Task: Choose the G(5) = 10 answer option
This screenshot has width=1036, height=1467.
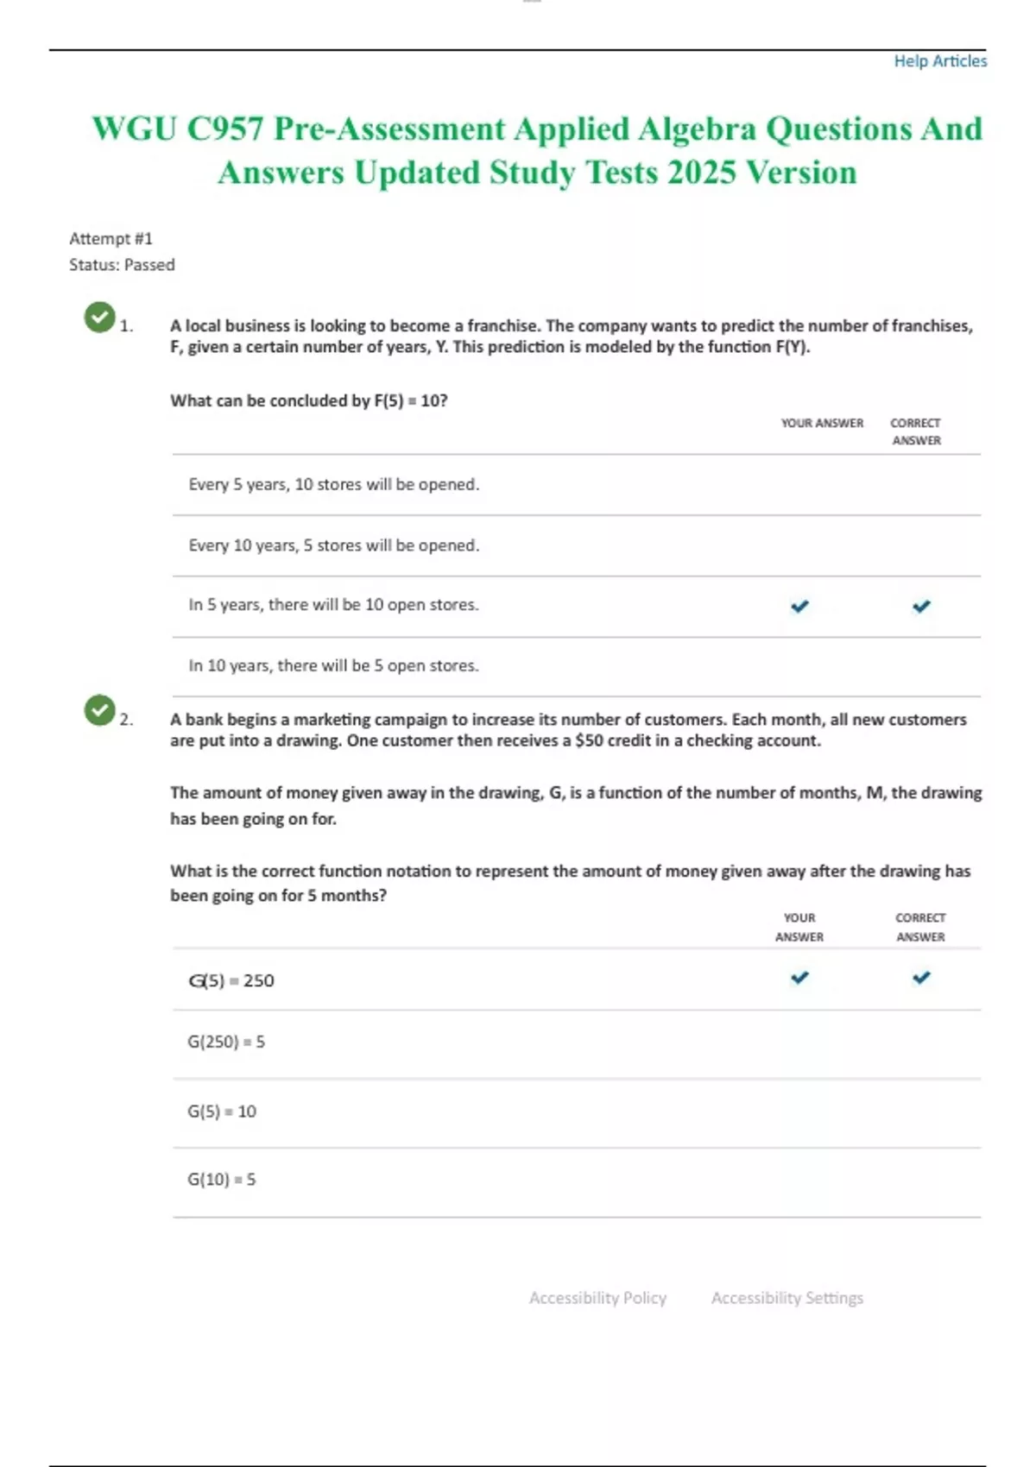Action: pos(222,1111)
